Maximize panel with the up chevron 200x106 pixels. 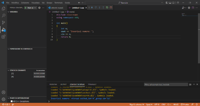pyautogui.click(x=194, y=84)
